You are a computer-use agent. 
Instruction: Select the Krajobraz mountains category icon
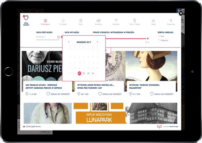point(99,20)
